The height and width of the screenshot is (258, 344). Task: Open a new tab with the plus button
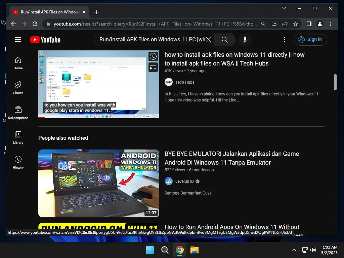click(x=96, y=12)
